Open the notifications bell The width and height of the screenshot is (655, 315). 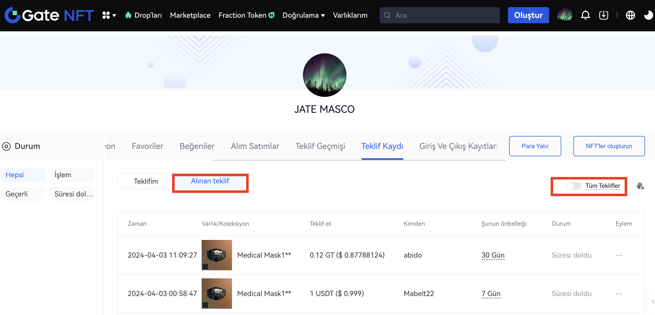(585, 15)
